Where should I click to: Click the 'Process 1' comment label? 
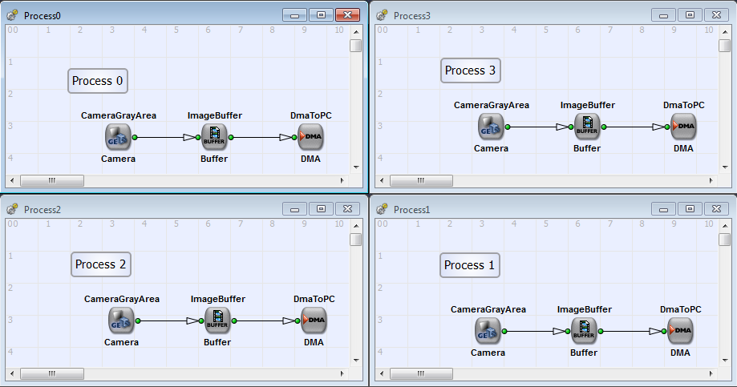469,265
